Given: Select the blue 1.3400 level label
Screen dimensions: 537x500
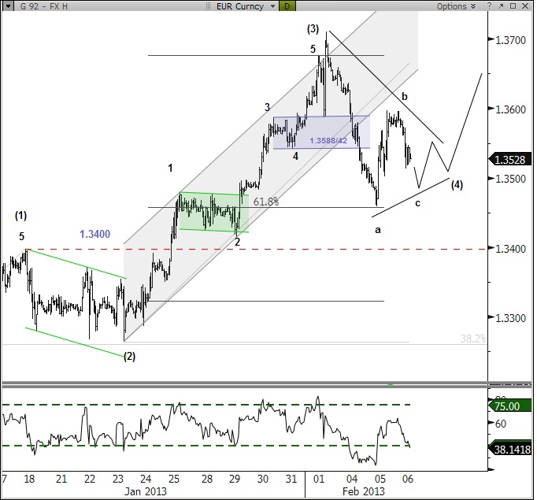Looking at the screenshot, I should [x=94, y=234].
